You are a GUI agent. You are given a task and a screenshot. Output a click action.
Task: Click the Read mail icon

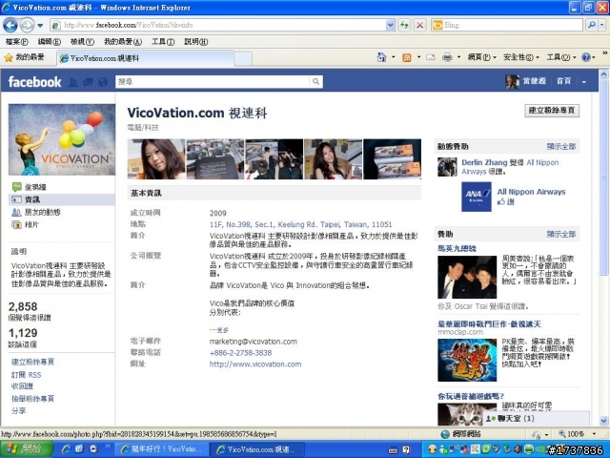point(430,57)
